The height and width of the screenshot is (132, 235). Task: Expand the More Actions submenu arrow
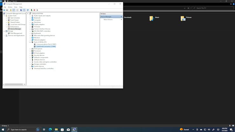[x=121, y=20]
